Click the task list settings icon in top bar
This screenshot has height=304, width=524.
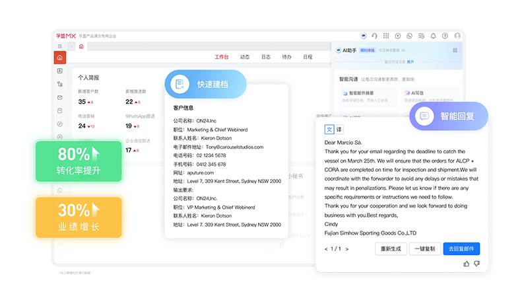(x=421, y=36)
